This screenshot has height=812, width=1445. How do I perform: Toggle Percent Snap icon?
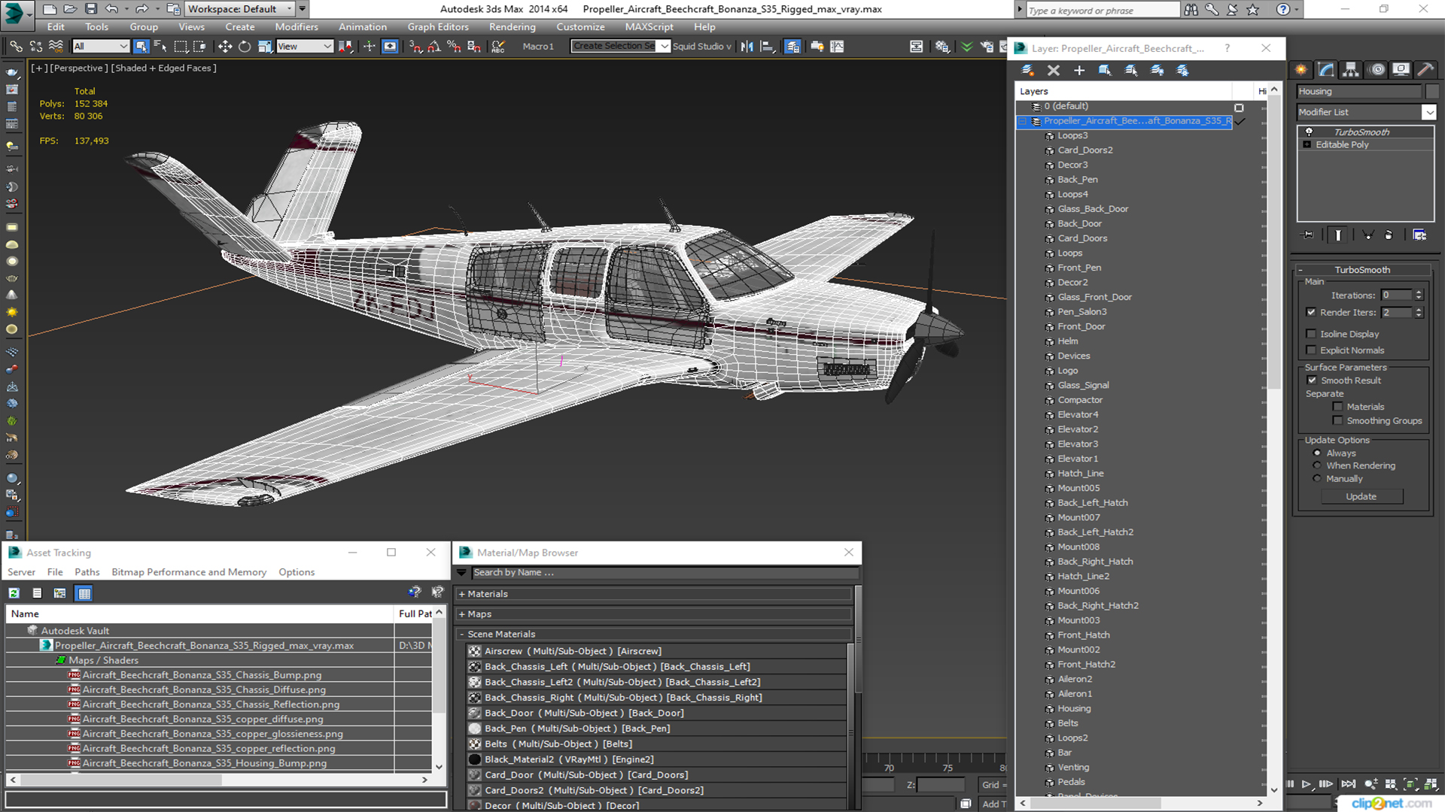click(454, 47)
